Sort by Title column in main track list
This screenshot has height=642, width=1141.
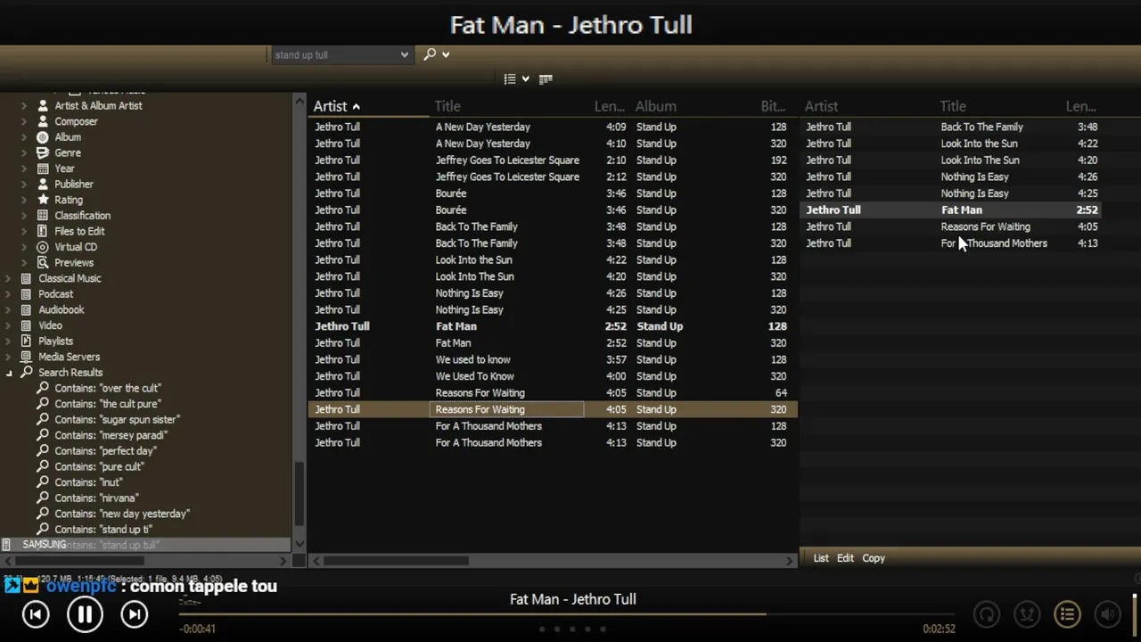tap(510, 106)
